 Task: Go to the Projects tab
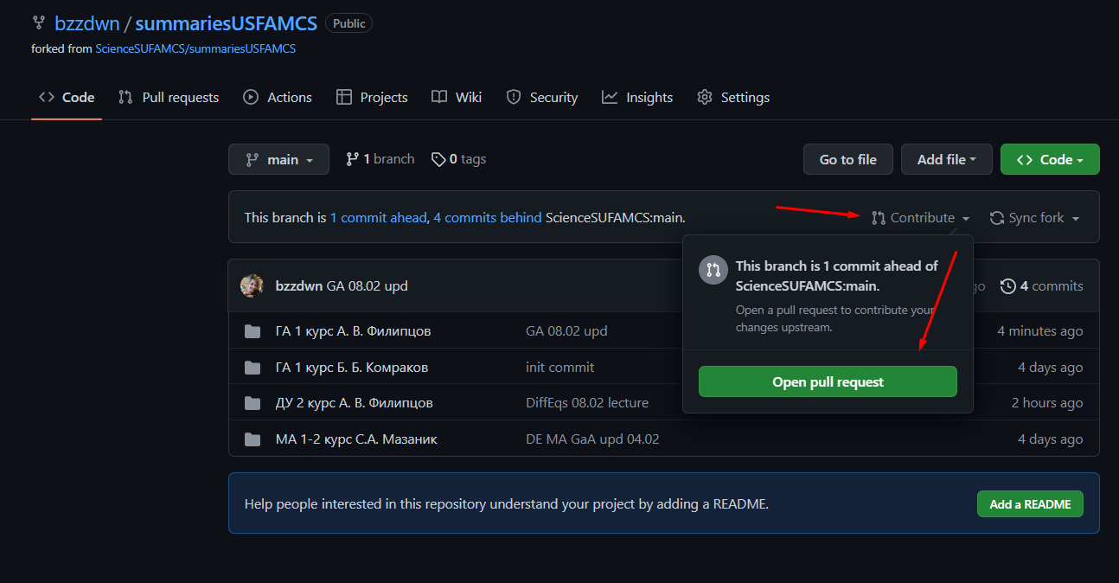pos(372,97)
